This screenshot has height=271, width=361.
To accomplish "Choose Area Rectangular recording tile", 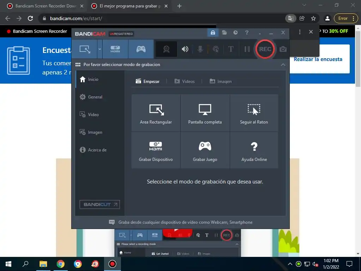I will (x=156, y=113).
